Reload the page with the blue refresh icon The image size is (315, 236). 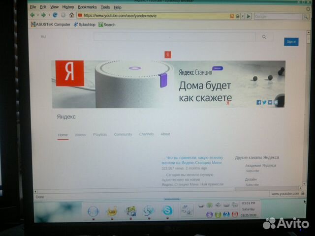pyautogui.click(x=55, y=15)
